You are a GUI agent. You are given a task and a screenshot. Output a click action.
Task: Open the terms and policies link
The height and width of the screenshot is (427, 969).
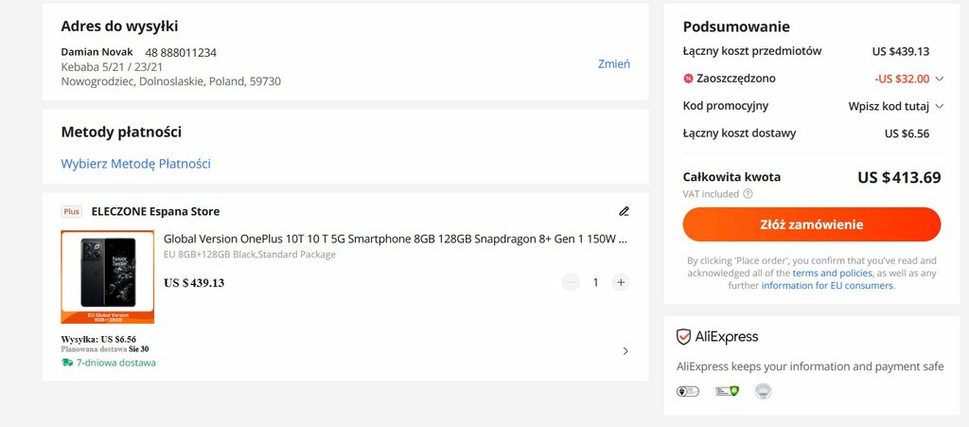[832, 273]
